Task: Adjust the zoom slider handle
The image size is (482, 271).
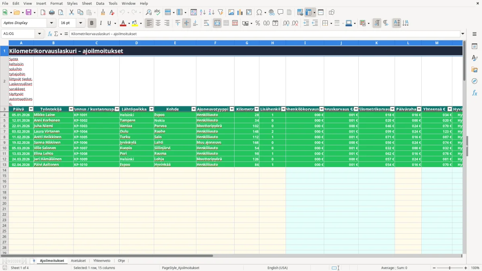Action: [450, 268]
